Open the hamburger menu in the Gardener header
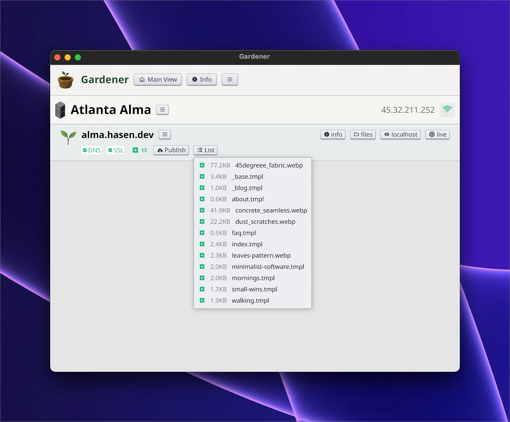Image resolution: width=510 pixels, height=422 pixels. (x=229, y=79)
